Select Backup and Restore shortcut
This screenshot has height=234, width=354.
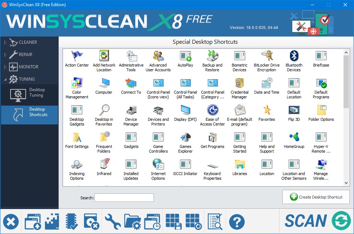coord(212,56)
